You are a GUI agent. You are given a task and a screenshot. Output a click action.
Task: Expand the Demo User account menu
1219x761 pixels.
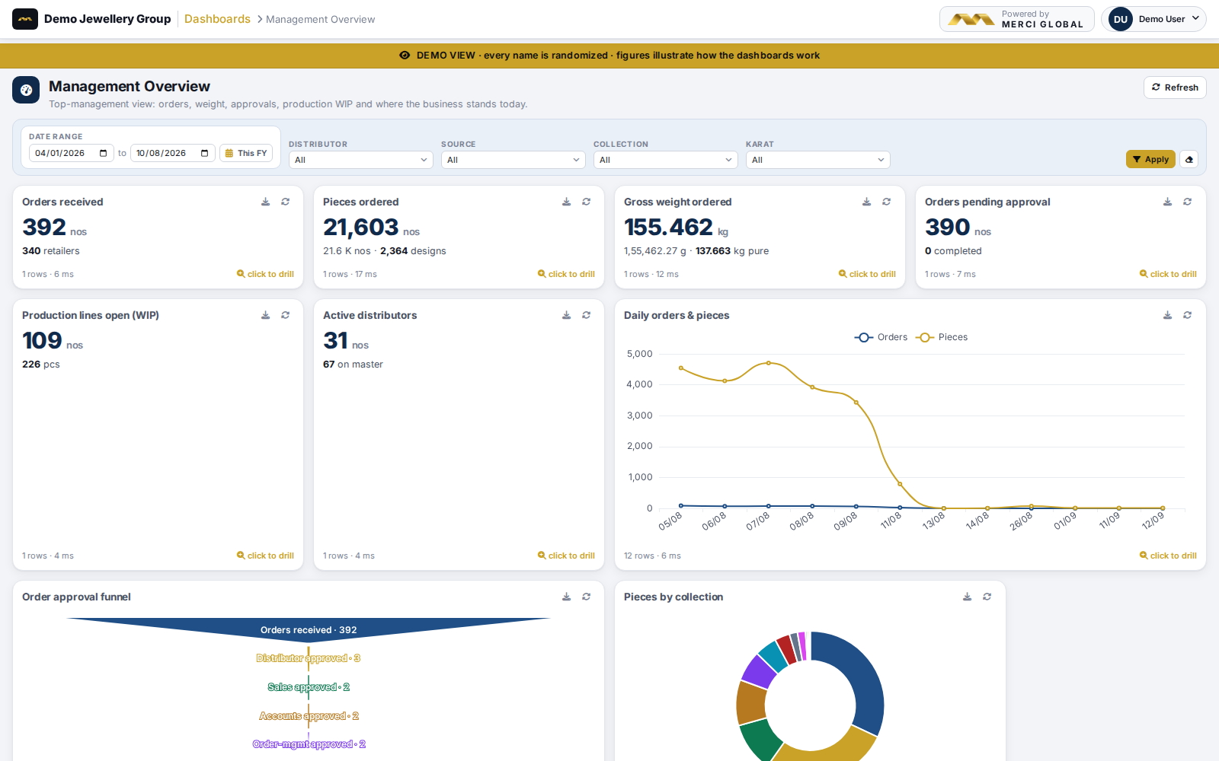coord(1153,19)
